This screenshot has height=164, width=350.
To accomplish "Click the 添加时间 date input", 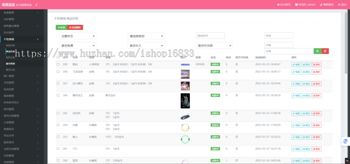I will tap(210, 36).
